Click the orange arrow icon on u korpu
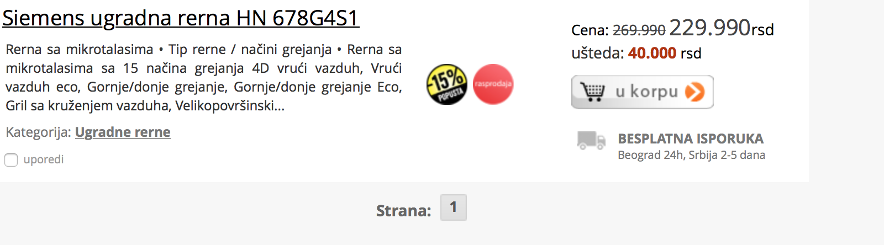884x245 pixels. pyautogui.click(x=694, y=92)
